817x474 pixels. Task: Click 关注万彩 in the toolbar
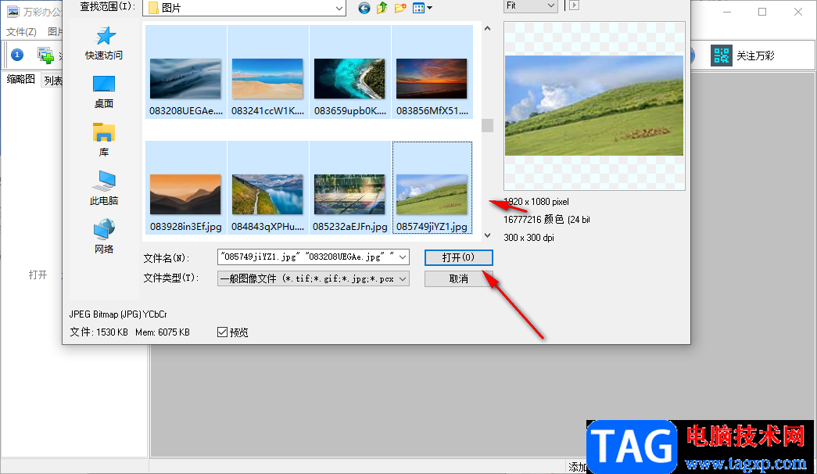[755, 56]
